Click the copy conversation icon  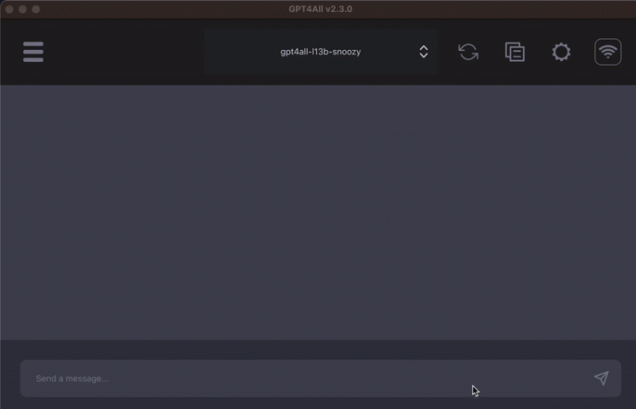(515, 52)
